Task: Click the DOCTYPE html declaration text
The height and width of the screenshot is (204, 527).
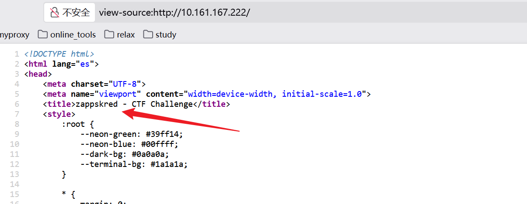Action: click(x=59, y=54)
